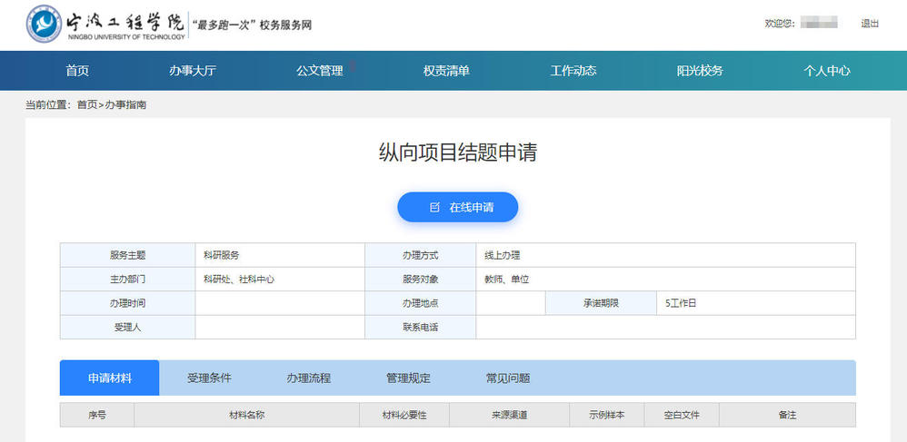Screen dimensions: 907x442
Task: Select 权责清单 in navigation bar
Action: (x=446, y=71)
